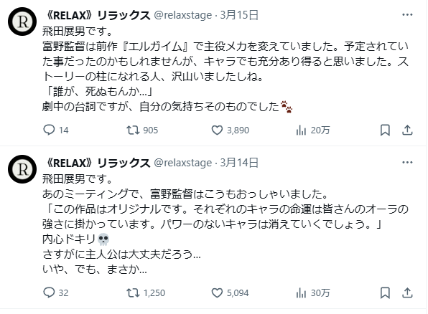Bookmark the March 15 tweet
The height and width of the screenshot is (314, 428).
click(385, 130)
